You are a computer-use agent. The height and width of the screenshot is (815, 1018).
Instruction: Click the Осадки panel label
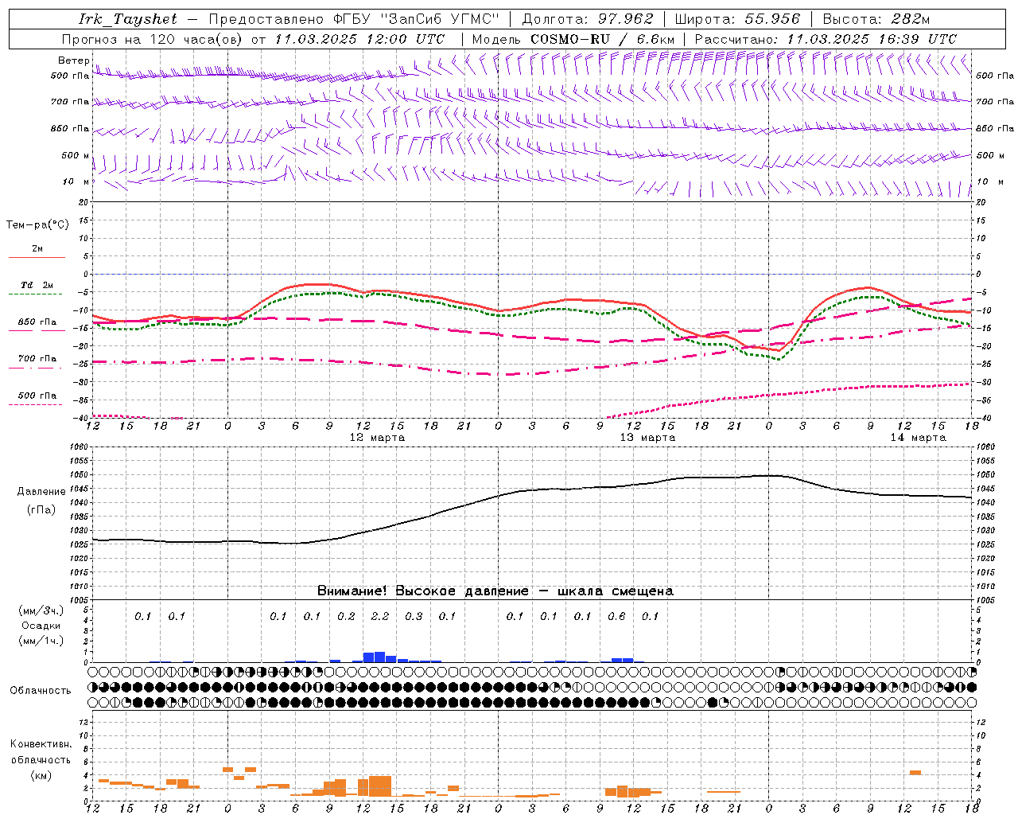(x=41, y=626)
